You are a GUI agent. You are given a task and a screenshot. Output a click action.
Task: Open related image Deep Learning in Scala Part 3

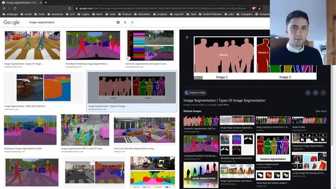[273, 120]
